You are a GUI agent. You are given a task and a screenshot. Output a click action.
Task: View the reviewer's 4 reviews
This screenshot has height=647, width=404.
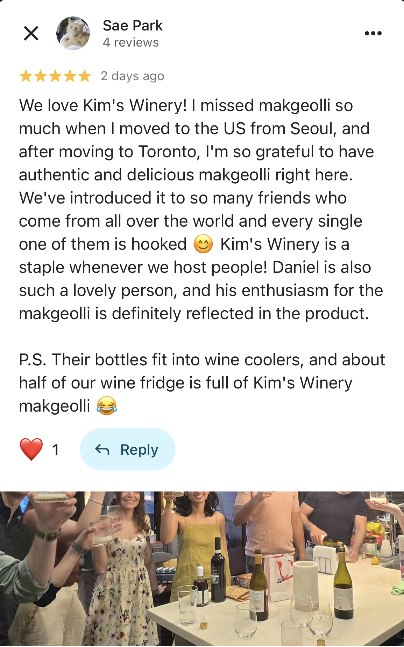coord(130,43)
